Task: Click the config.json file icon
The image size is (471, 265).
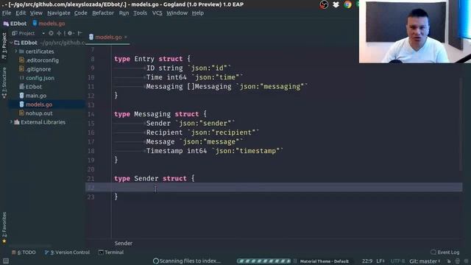Action: (x=21, y=78)
